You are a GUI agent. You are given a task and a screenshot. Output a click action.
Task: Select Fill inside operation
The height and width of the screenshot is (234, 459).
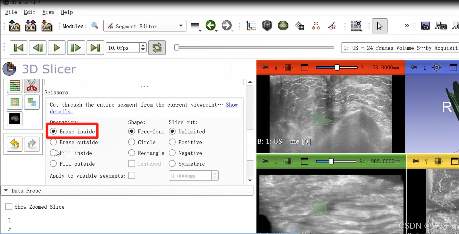pos(71,153)
